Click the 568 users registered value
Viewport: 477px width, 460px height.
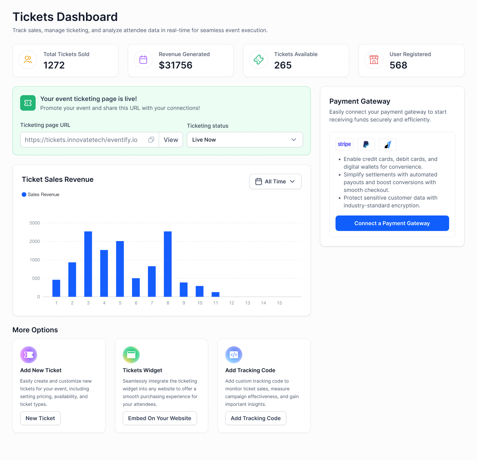398,65
